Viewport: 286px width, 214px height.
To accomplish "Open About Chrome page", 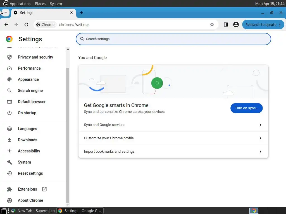I will click(30, 200).
